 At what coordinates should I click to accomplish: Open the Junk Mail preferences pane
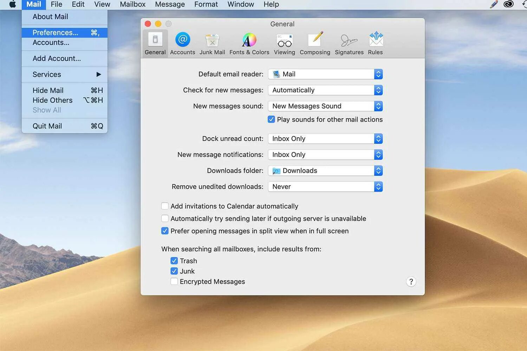212,44
